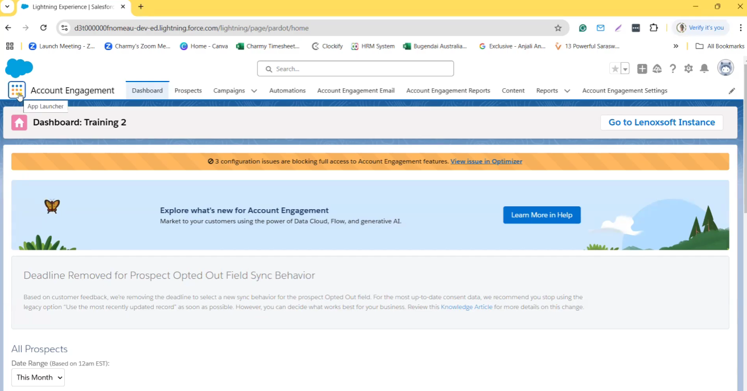Open the Grammarly extension icon

[582, 28]
